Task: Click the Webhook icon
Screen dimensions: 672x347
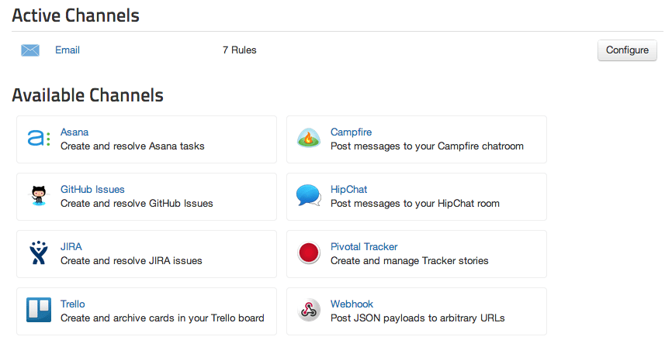Action: 309,310
